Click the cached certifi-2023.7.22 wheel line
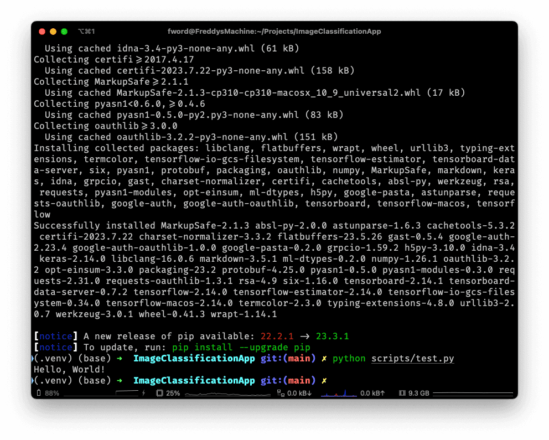The width and height of the screenshot is (549, 440). [200, 71]
